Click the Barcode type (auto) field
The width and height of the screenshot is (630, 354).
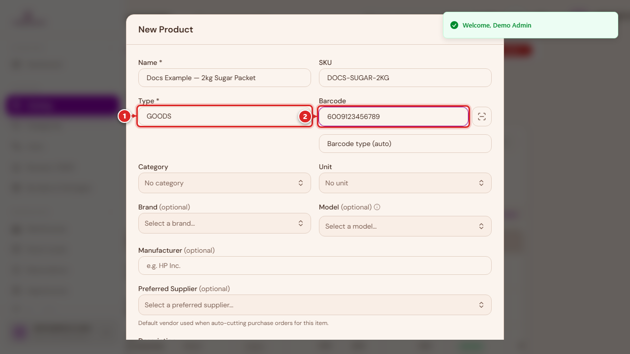405,144
